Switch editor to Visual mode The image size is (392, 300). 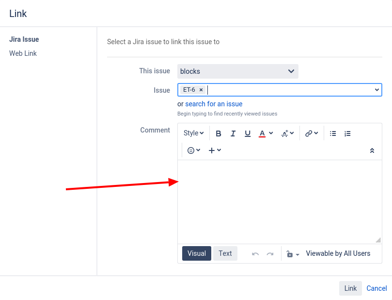coord(197,253)
